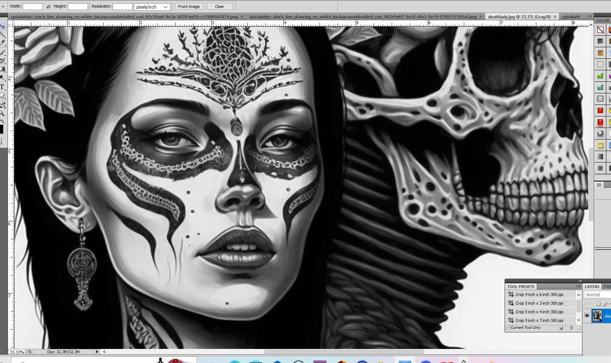611x363 pixels.
Task: Swap Width and Height values icon
Action: [x=48, y=6]
